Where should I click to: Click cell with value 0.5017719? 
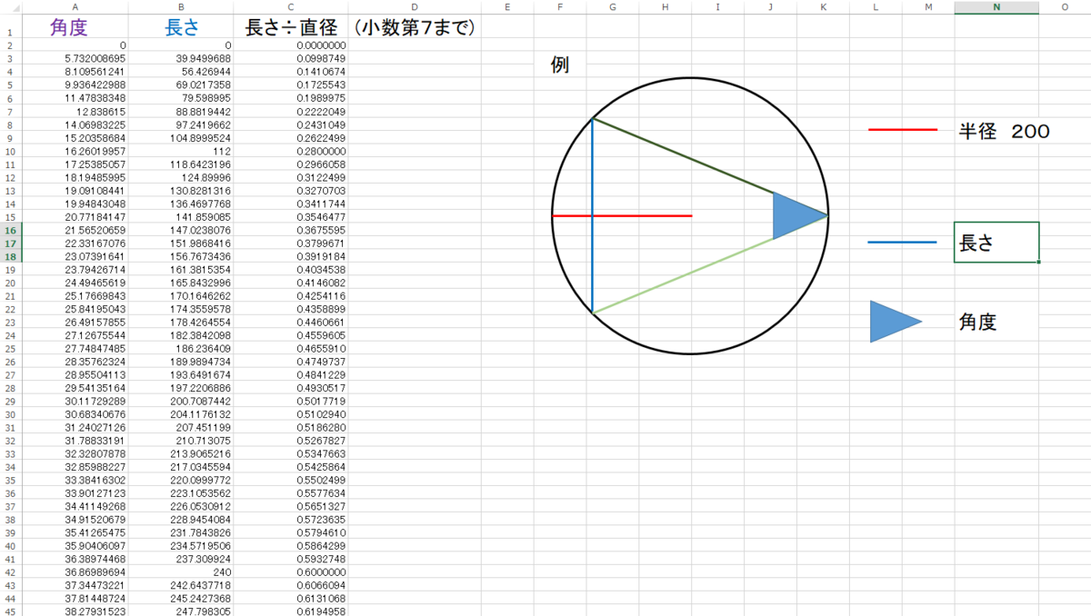pos(291,402)
